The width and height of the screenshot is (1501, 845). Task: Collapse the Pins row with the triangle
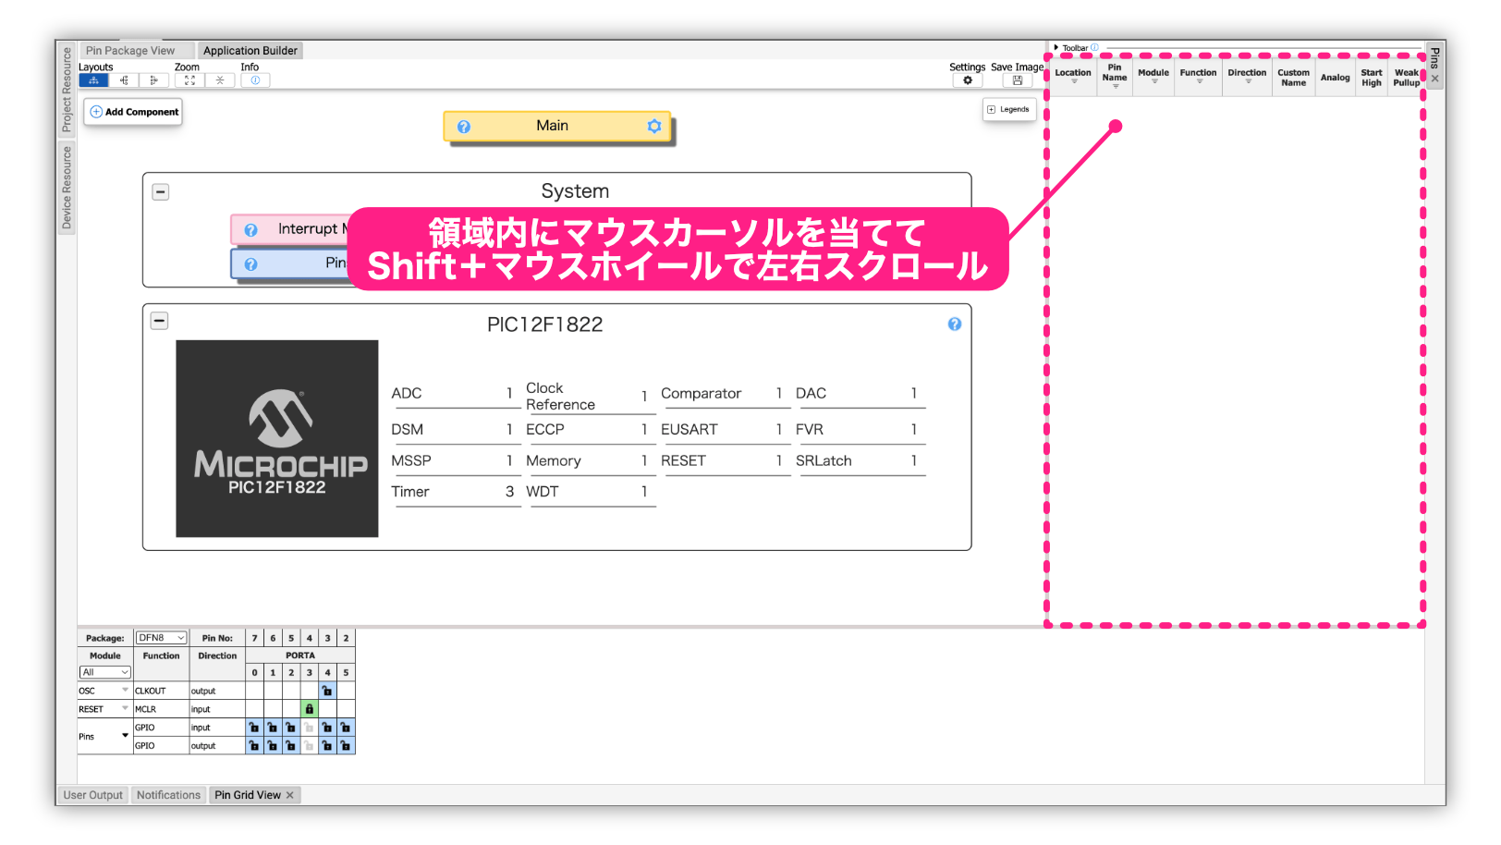tap(126, 736)
